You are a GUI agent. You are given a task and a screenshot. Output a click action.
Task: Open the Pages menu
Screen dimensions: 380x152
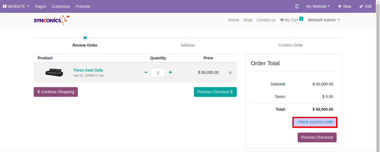[40, 6]
